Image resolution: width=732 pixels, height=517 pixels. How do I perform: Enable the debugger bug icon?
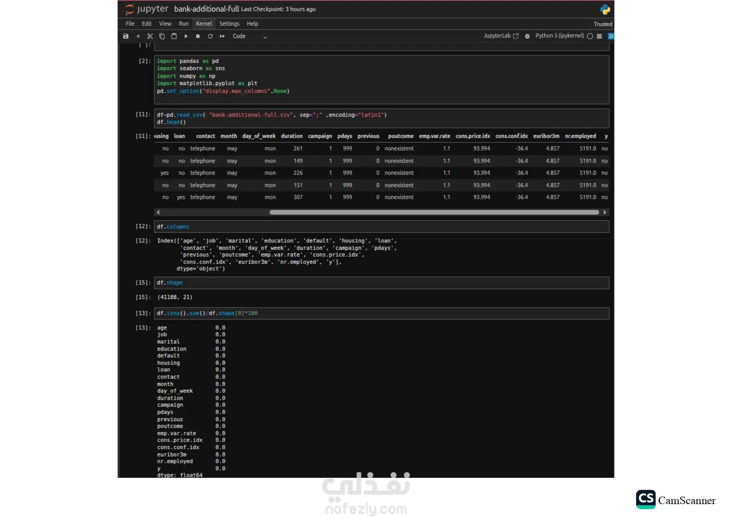(527, 36)
